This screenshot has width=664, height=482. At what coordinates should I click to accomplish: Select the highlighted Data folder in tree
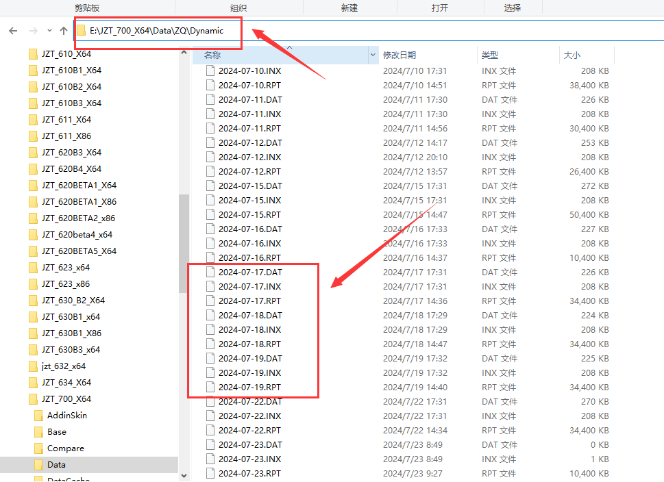pos(89,465)
